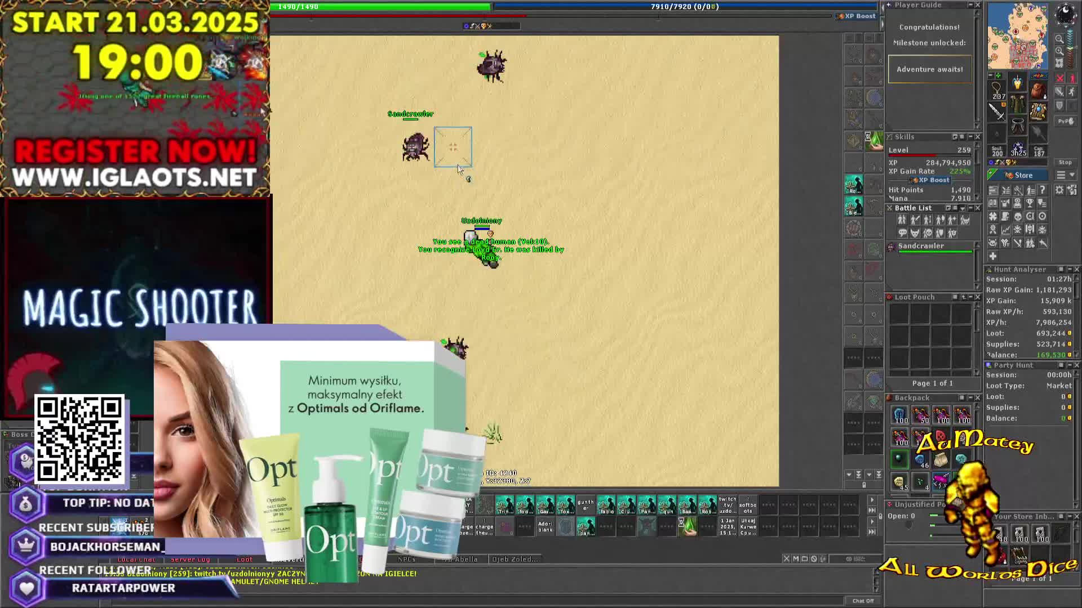This screenshot has width=1082, height=608.
Task: Click the green health bar at top
Action: coord(380,7)
